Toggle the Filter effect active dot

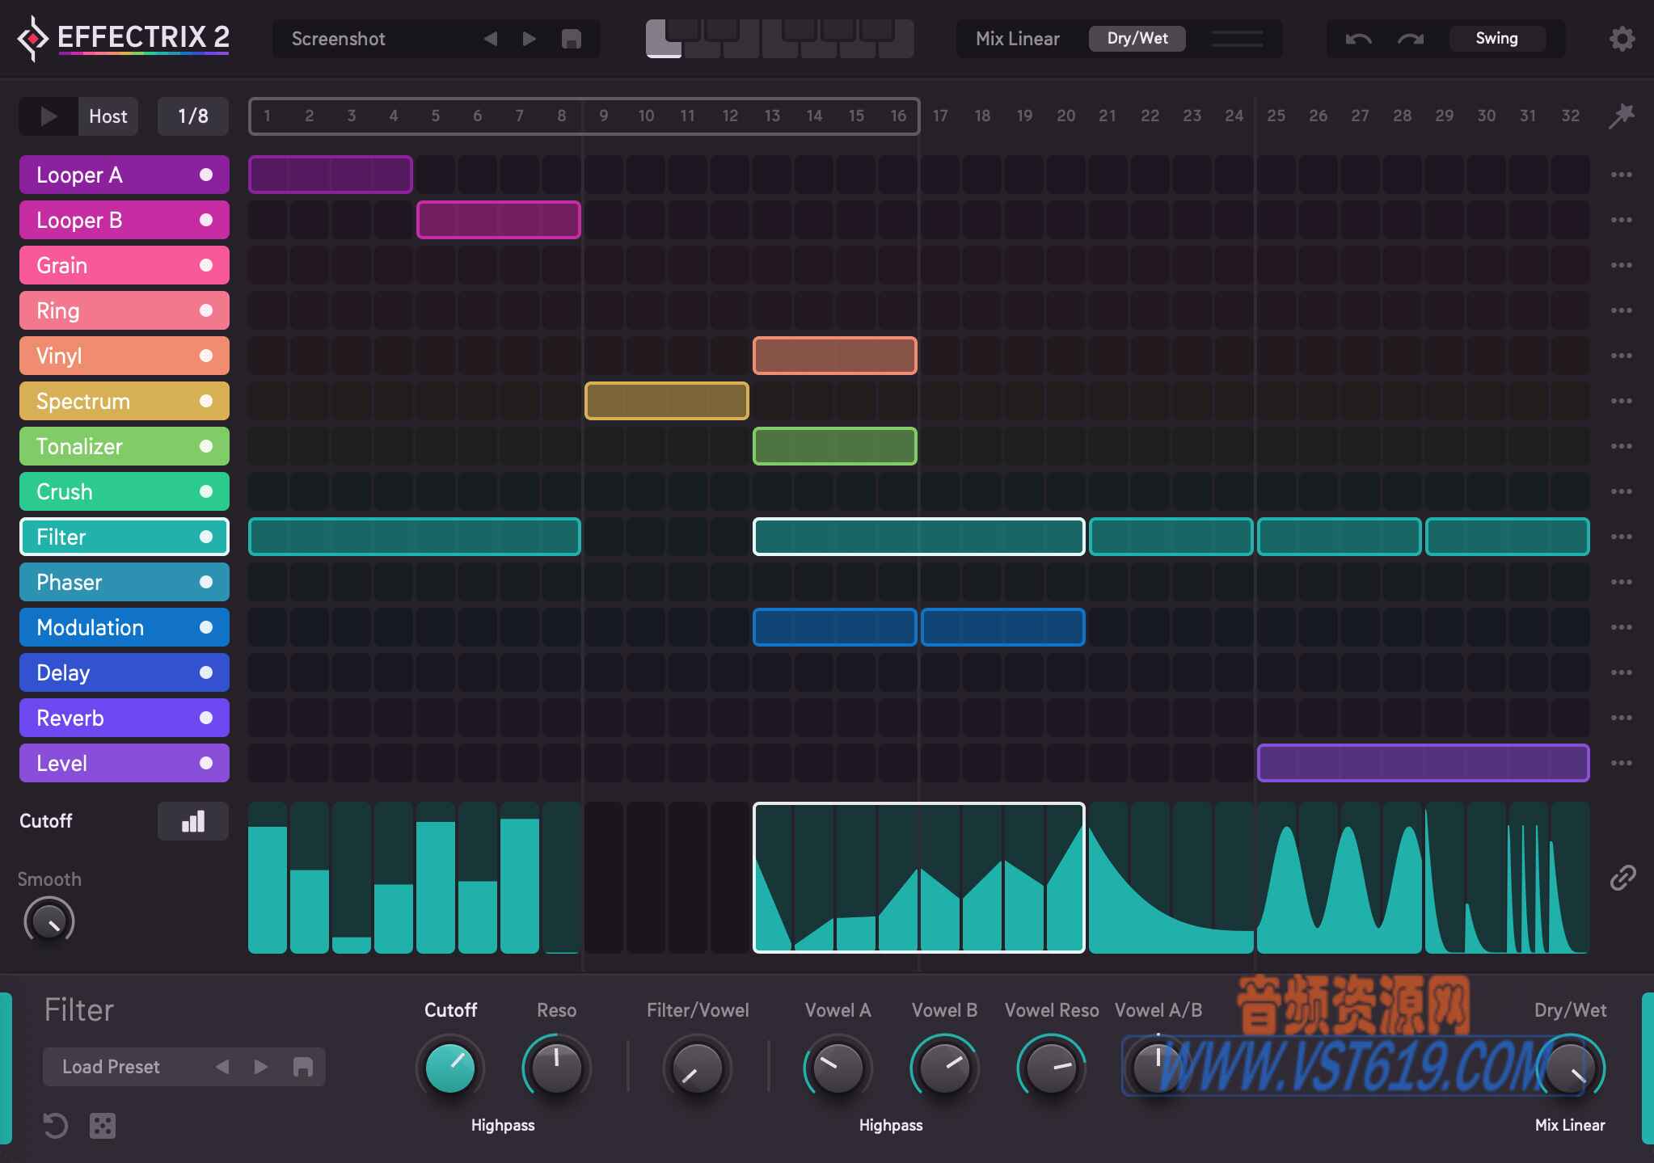click(x=205, y=536)
